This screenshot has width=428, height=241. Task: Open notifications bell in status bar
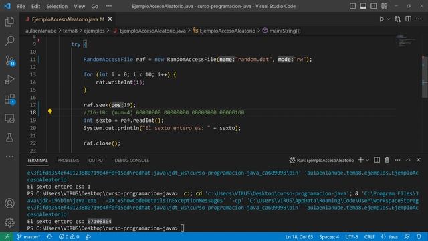point(419,236)
